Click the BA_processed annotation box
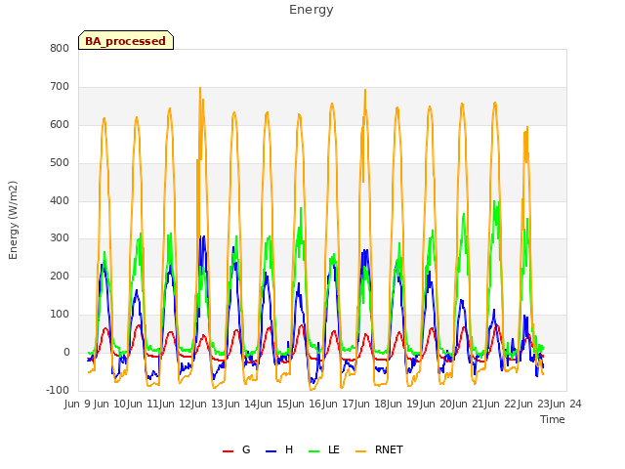Screen dimensions: 625x469 126,40
